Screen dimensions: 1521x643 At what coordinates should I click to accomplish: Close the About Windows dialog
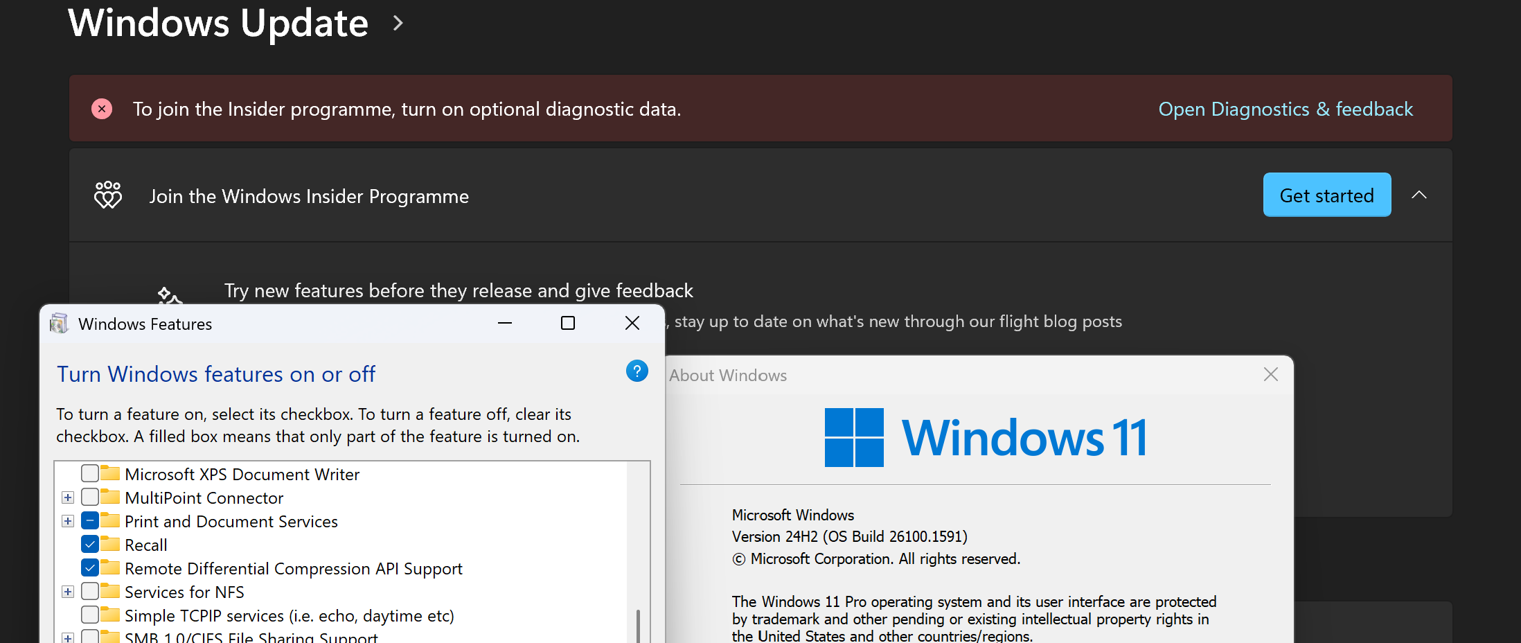click(x=1270, y=375)
